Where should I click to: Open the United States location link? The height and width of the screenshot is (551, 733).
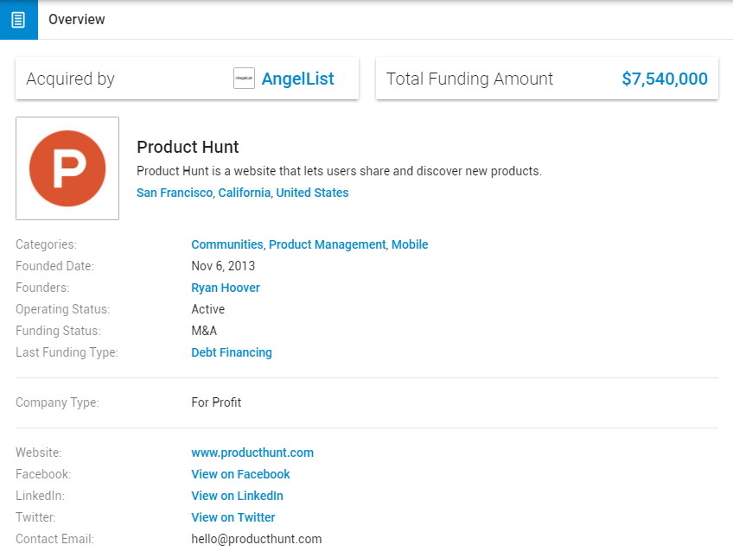[312, 193]
